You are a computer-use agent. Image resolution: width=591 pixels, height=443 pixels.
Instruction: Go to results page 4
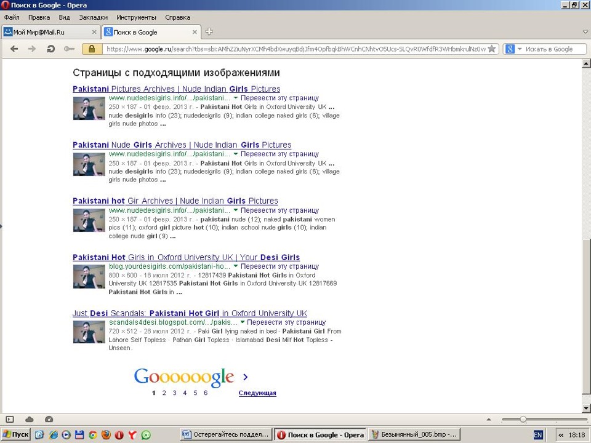click(x=185, y=393)
